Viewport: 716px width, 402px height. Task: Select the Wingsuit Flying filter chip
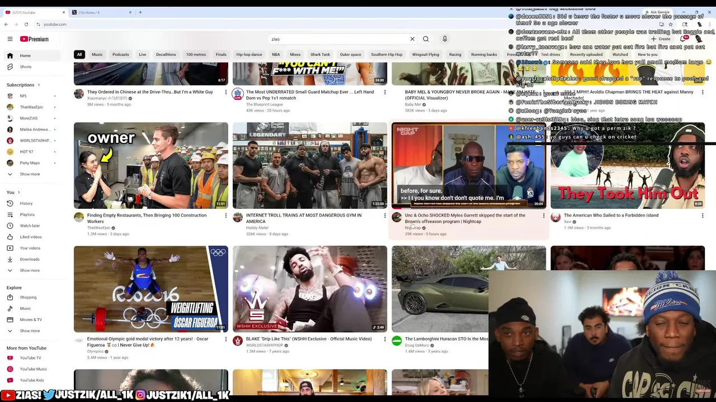point(425,55)
